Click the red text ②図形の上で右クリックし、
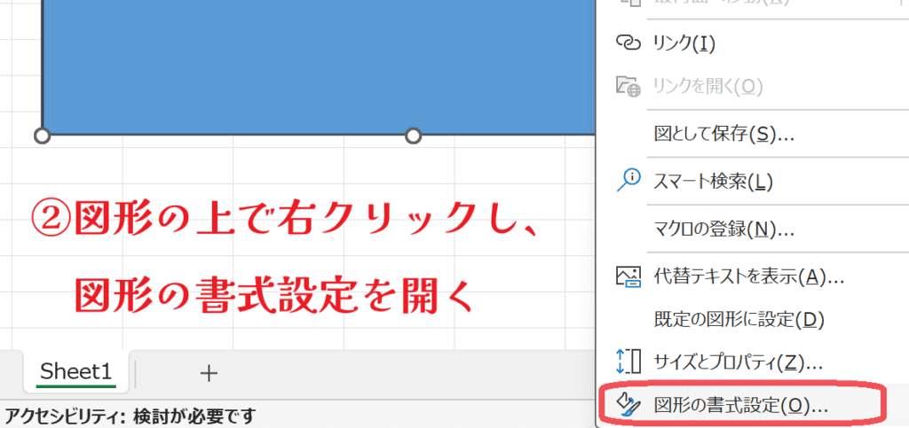The height and width of the screenshot is (428, 909). tap(284, 218)
